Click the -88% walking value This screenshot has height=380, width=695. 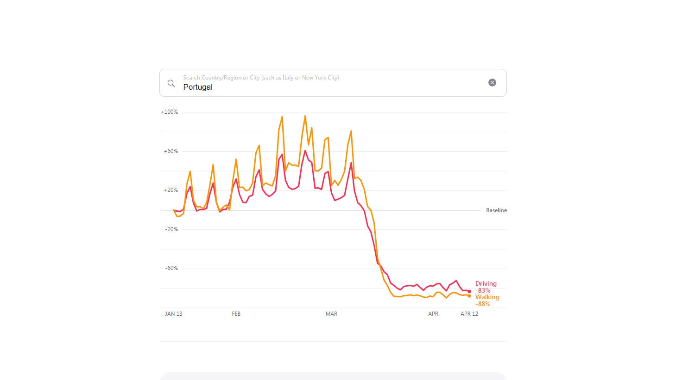483,304
